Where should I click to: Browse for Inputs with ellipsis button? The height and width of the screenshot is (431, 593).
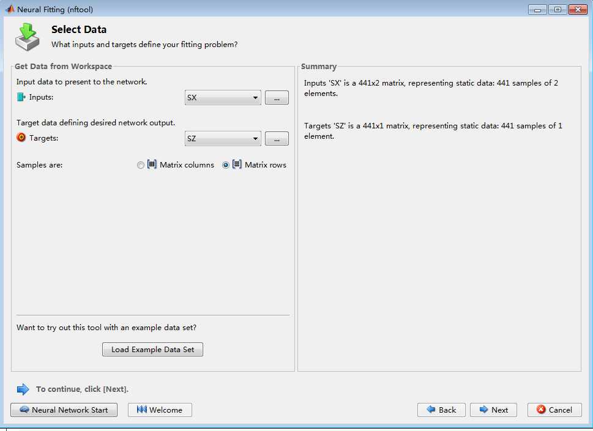point(277,97)
